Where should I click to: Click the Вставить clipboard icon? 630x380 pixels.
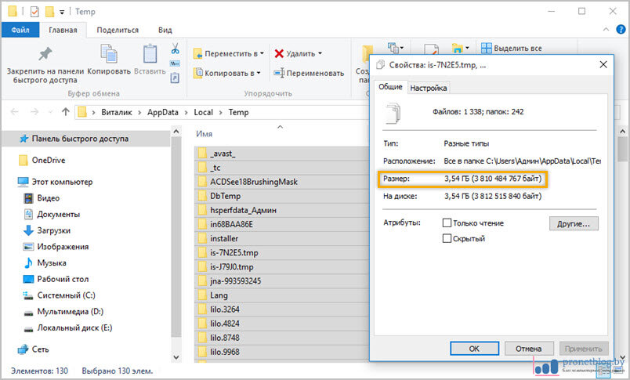[x=150, y=54]
